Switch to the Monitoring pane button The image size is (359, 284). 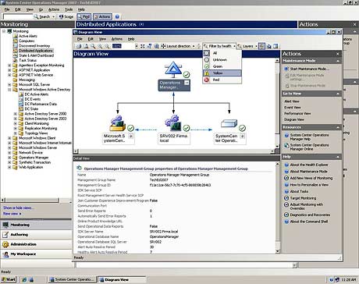click(x=36, y=225)
